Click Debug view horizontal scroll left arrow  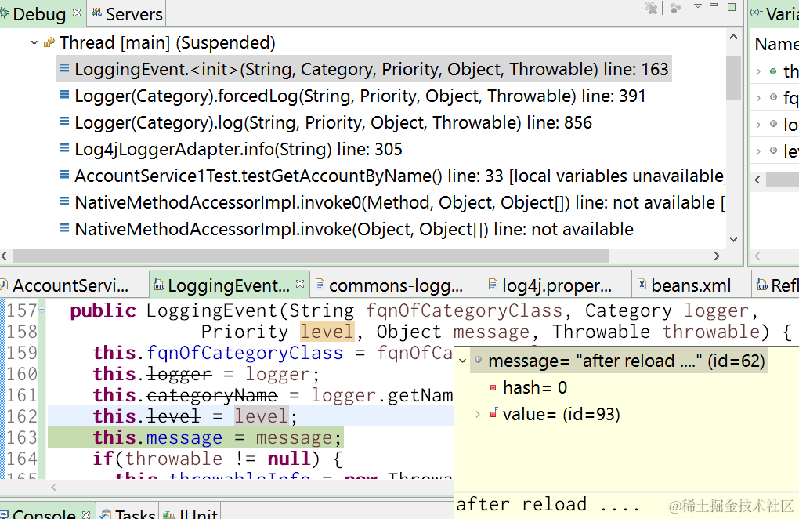point(4,256)
